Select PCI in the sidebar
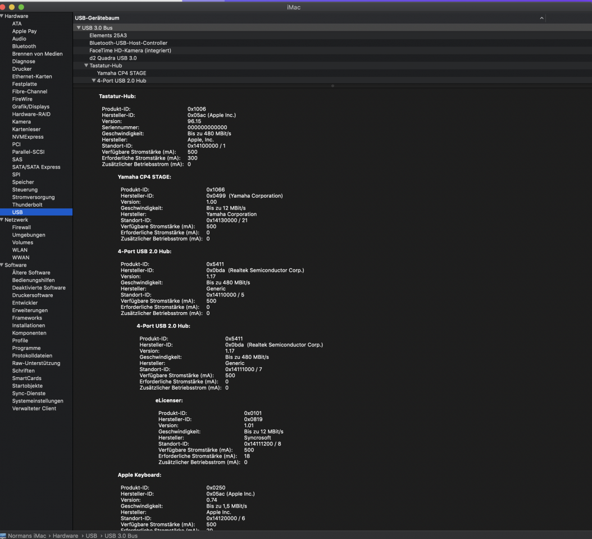This screenshot has height=539, width=592. 16,144
